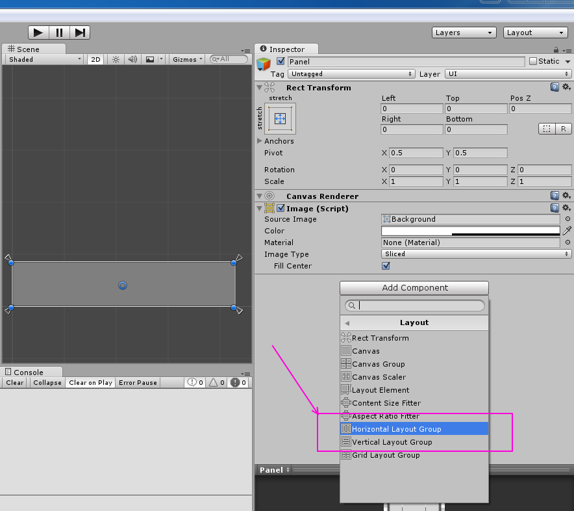Open Canvas Renderer gear settings menu
574x511 pixels.
pos(566,196)
